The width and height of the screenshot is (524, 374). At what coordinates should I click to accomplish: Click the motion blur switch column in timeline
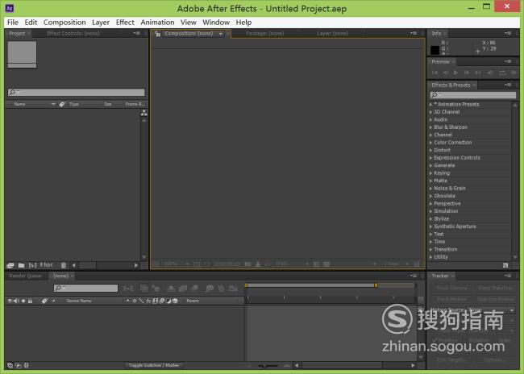click(x=162, y=301)
